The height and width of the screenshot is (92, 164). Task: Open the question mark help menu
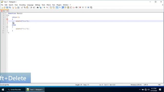coord(70,5)
